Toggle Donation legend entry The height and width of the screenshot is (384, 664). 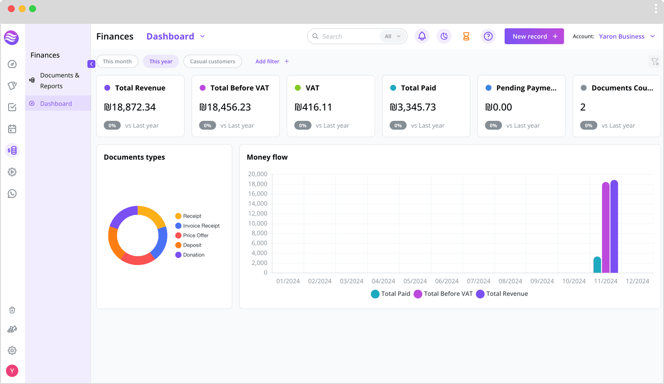(x=190, y=255)
